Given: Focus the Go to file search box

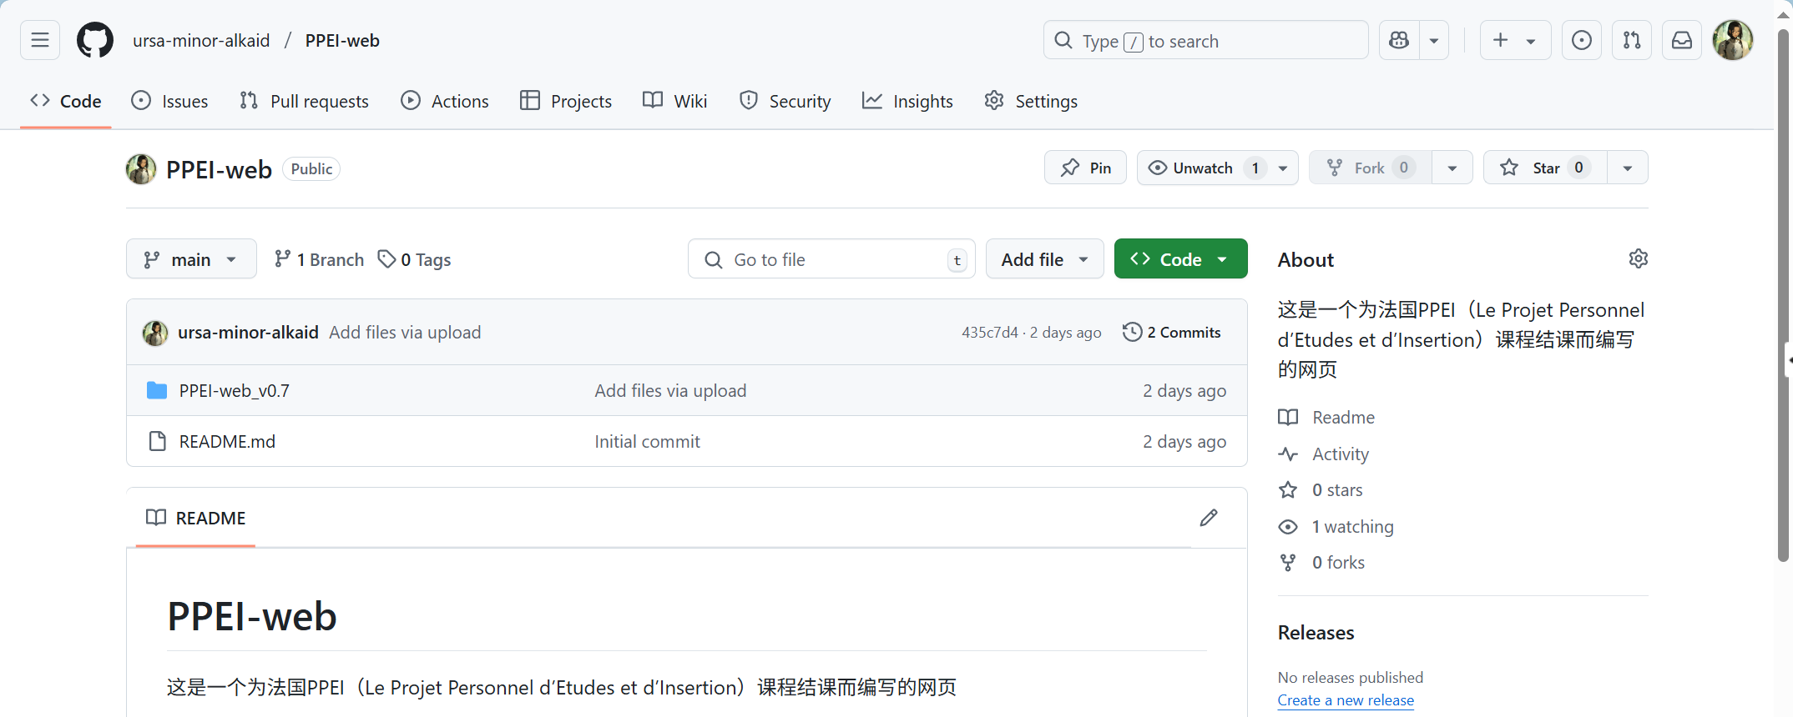Looking at the screenshot, I should pyautogui.click(x=831, y=259).
